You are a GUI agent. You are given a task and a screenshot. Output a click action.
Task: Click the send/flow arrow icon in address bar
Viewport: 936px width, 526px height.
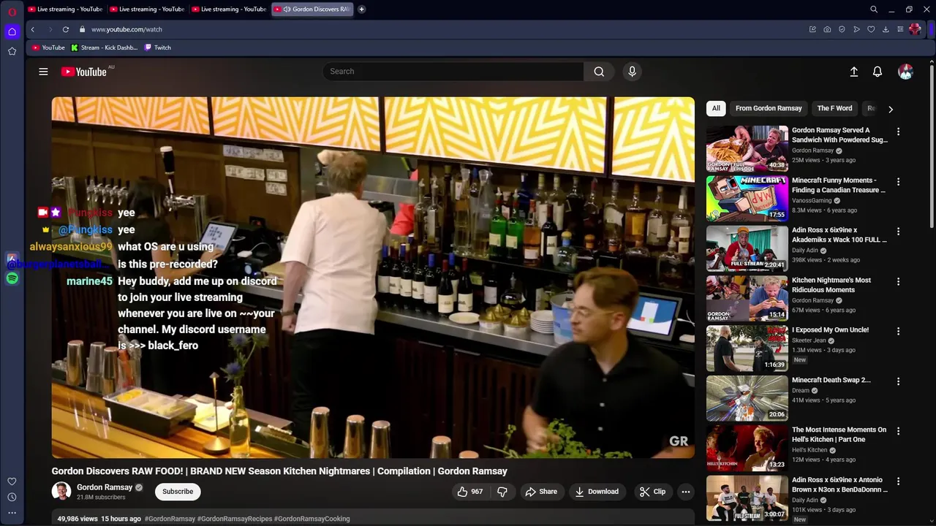click(x=856, y=29)
